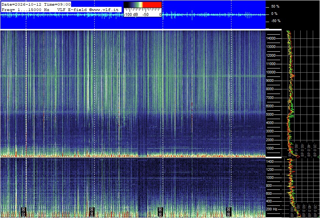This screenshot has height=218, width=320.
Task: Click -60.0 dB label in wideband spectrum plot
Action: point(302,151)
